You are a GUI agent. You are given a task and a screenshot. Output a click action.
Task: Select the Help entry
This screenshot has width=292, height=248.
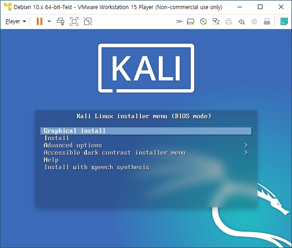[51, 160]
